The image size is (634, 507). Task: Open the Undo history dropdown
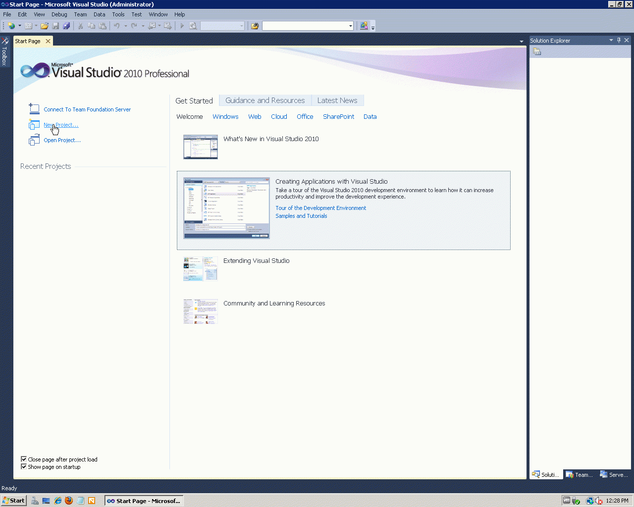click(x=125, y=26)
